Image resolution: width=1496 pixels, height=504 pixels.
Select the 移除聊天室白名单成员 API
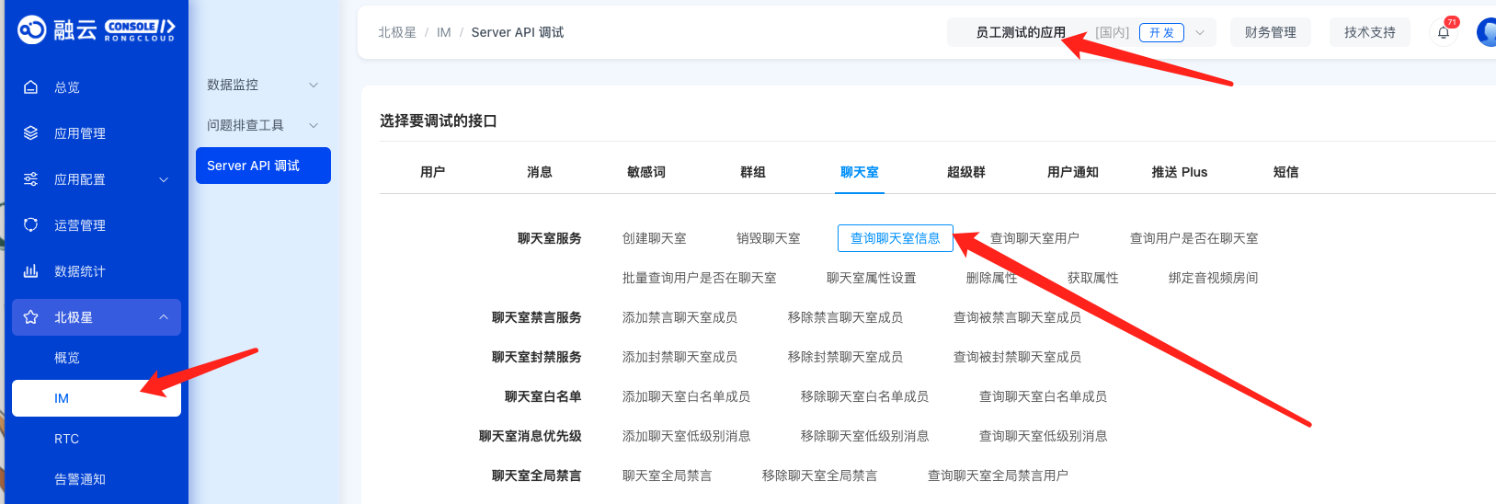pos(865,396)
